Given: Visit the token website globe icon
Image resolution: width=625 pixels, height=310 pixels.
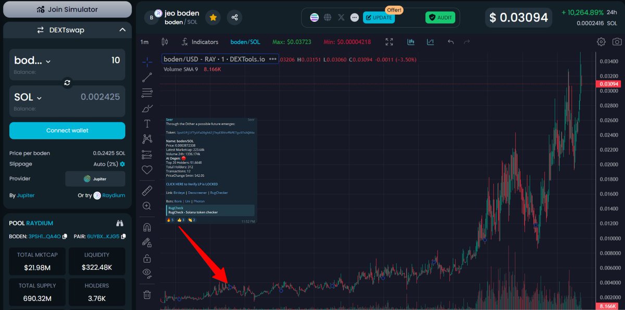Looking at the screenshot, I should [328, 17].
